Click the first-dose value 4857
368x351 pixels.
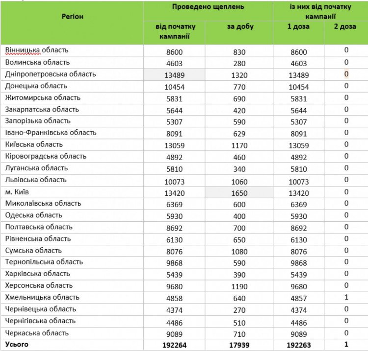[x=298, y=299]
